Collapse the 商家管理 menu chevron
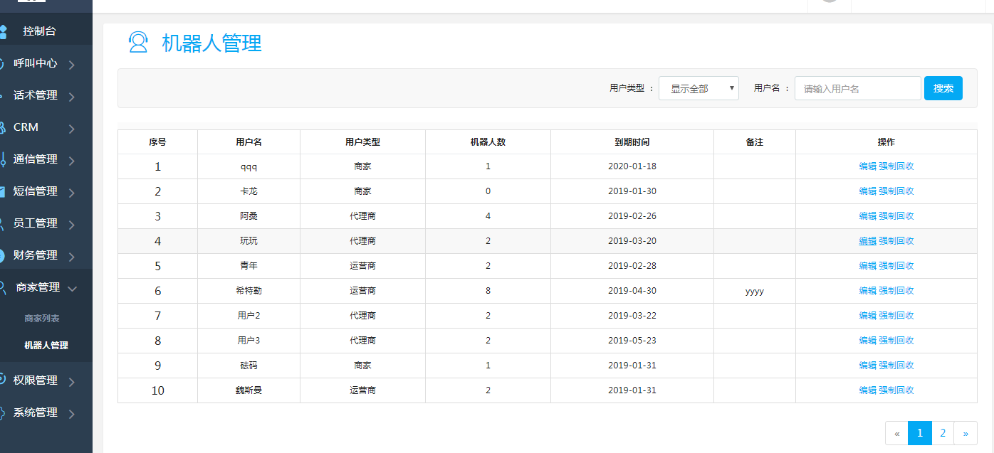 click(x=73, y=288)
